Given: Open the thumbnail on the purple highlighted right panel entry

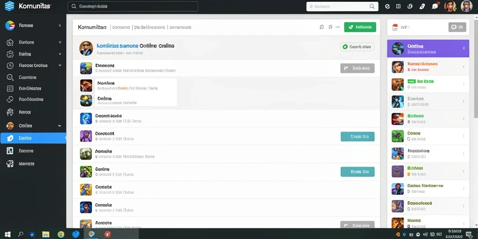Looking at the screenshot, I should tap(398, 48).
